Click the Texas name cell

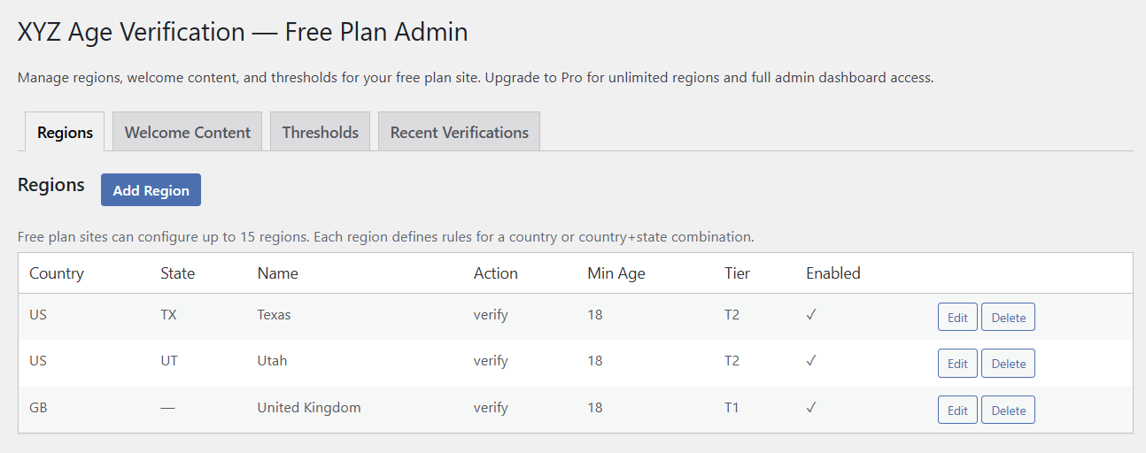[x=274, y=315]
